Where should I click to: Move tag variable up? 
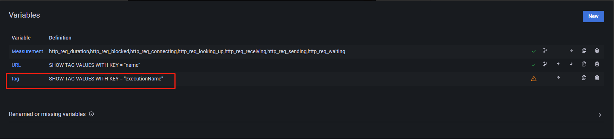pos(558,78)
